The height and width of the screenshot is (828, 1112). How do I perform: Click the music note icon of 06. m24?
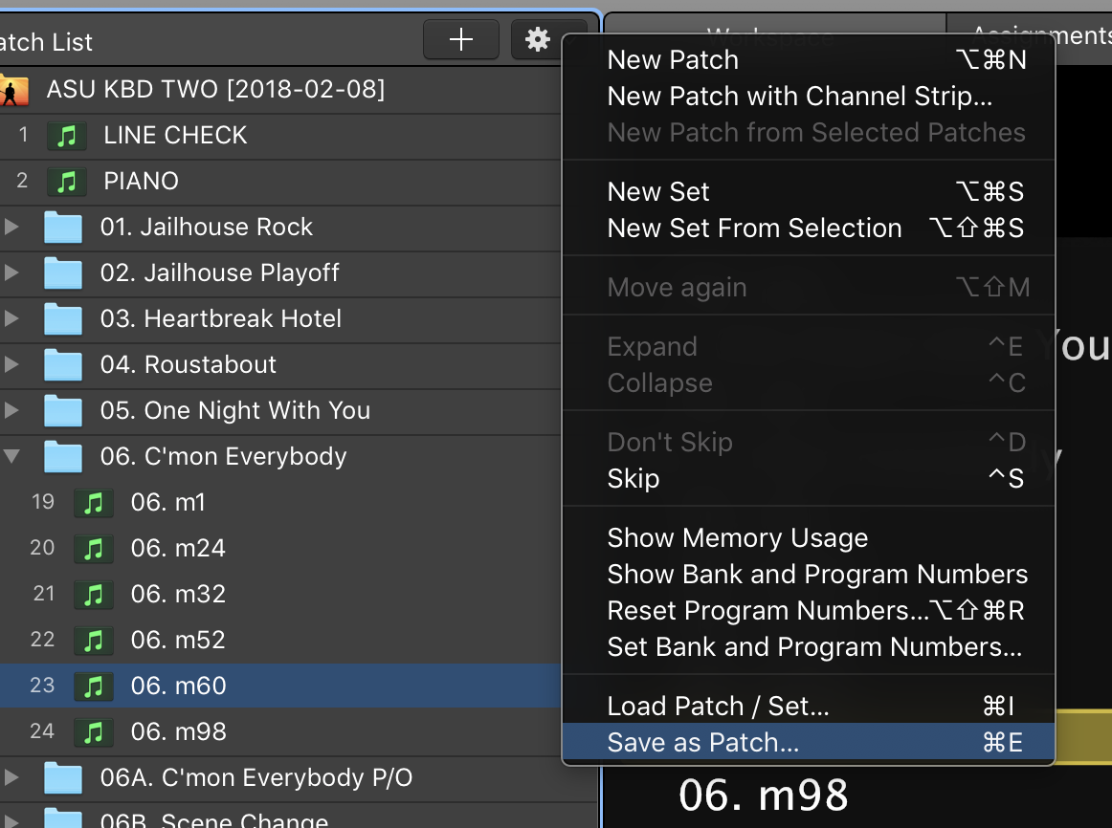pos(94,549)
